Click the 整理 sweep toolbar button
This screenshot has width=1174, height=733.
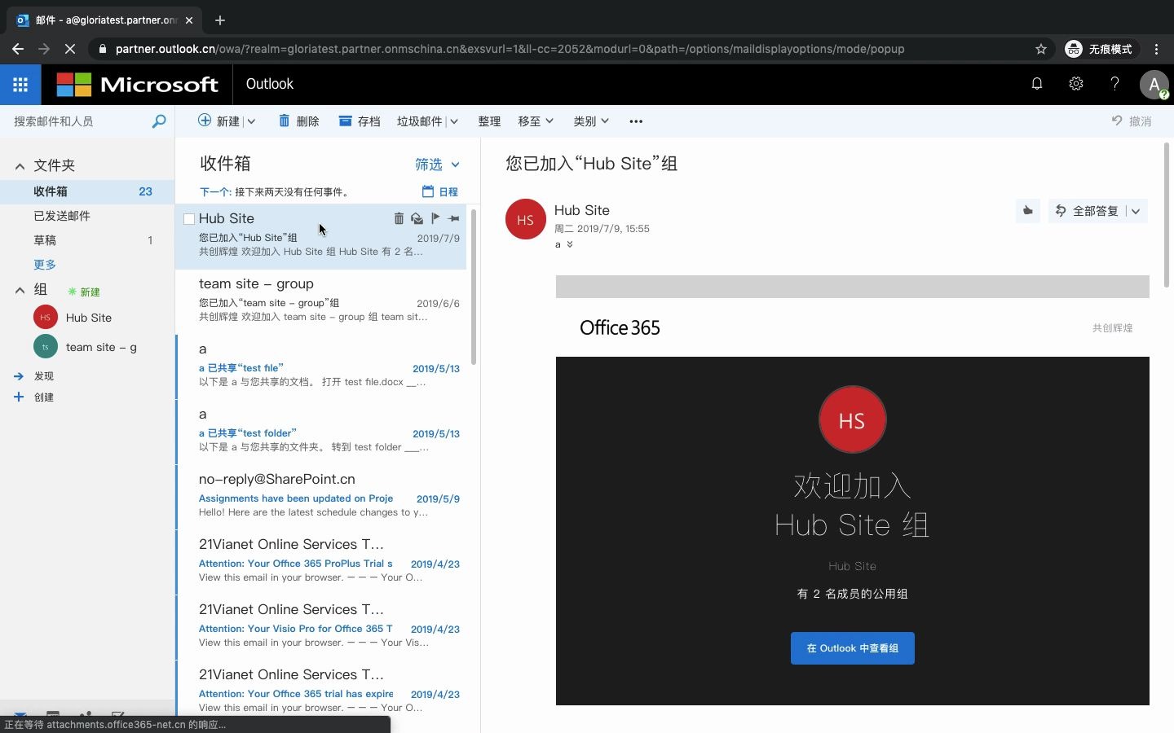click(489, 121)
